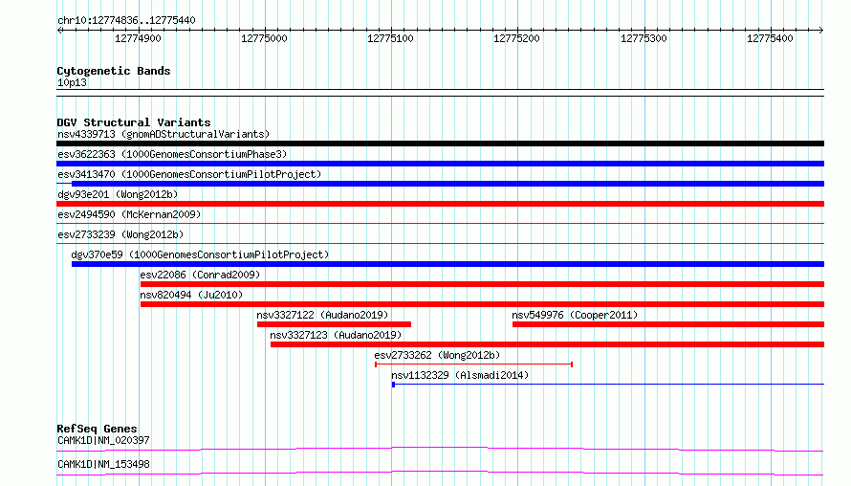Open esv22086 (Conrad2009) variant label
The height and width of the screenshot is (486, 851).
pos(200,275)
